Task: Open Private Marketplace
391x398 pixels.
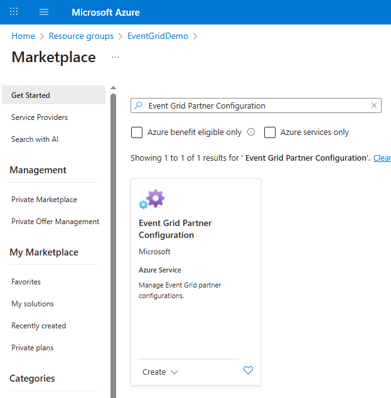Action: click(44, 200)
